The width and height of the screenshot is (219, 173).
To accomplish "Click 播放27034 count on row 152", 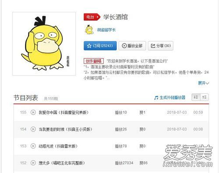I will click(x=124, y=163).
